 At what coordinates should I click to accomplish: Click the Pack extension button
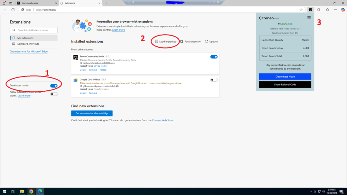pyautogui.click(x=190, y=42)
